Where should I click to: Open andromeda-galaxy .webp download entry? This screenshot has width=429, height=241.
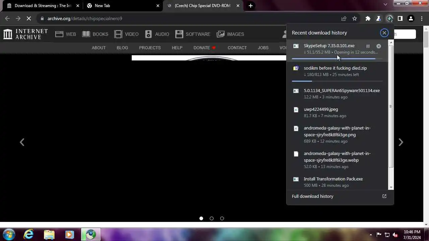(x=337, y=160)
